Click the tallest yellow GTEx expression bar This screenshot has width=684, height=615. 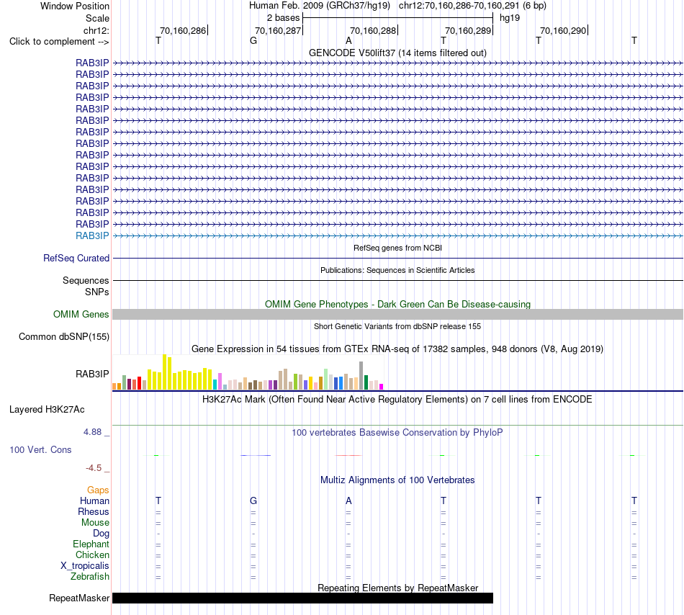click(164, 372)
